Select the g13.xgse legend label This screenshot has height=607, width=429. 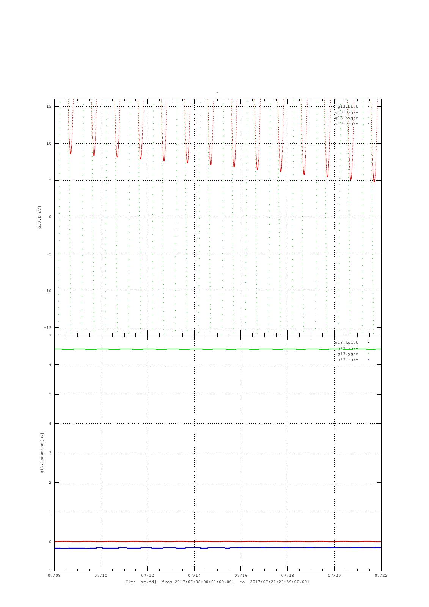point(348,348)
